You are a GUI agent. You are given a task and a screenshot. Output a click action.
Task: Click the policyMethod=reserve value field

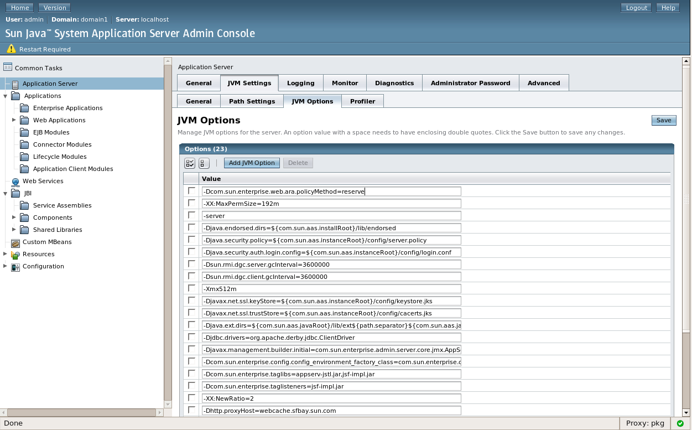click(x=331, y=191)
